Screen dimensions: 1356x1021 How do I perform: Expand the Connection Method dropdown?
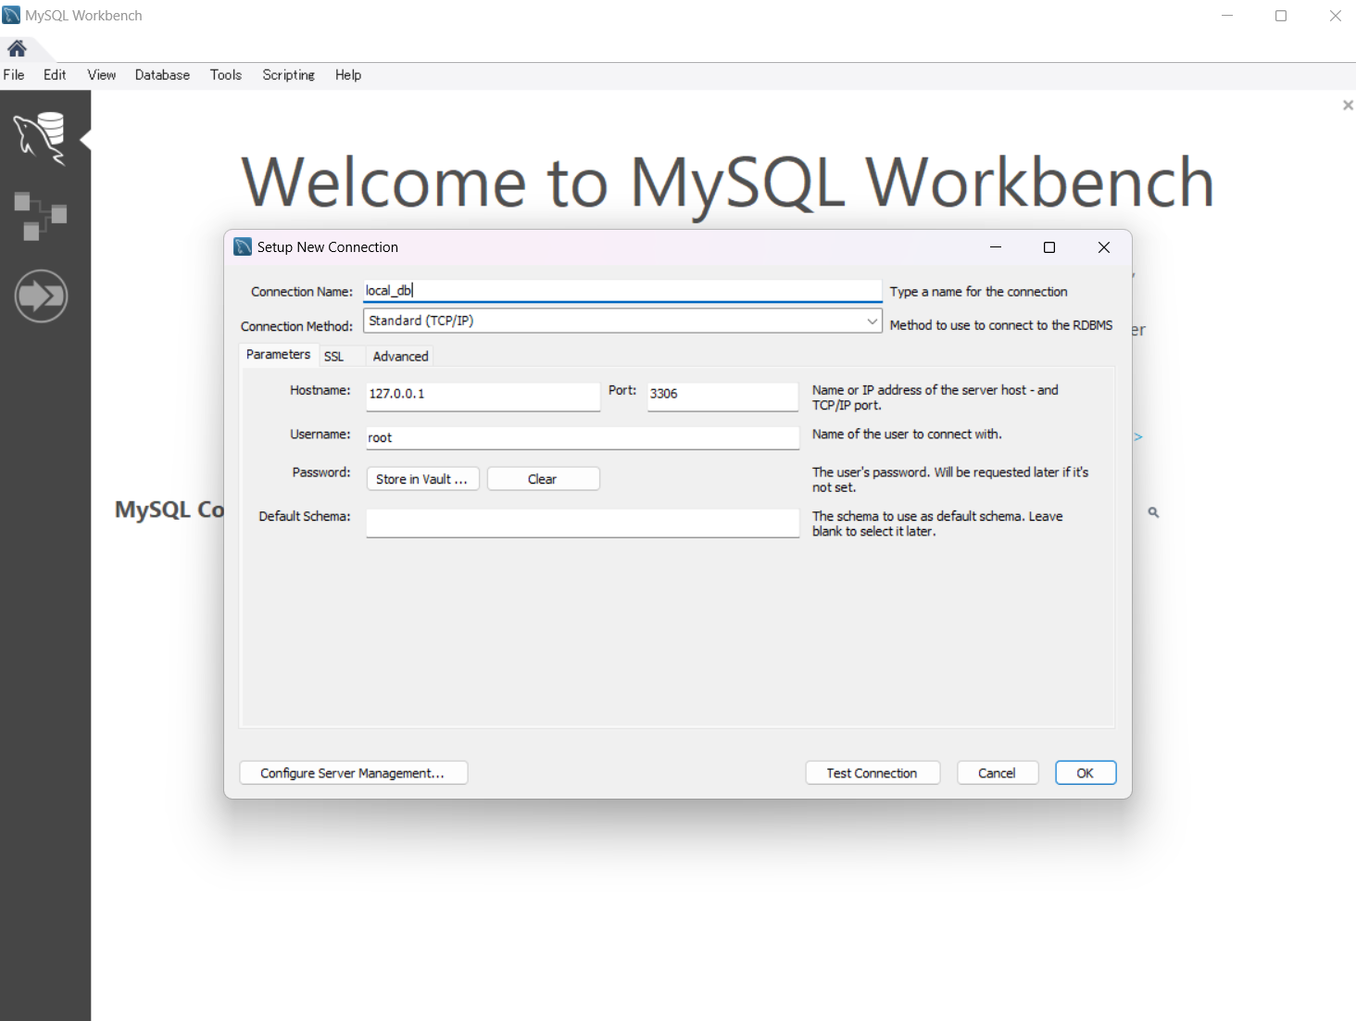(x=872, y=321)
